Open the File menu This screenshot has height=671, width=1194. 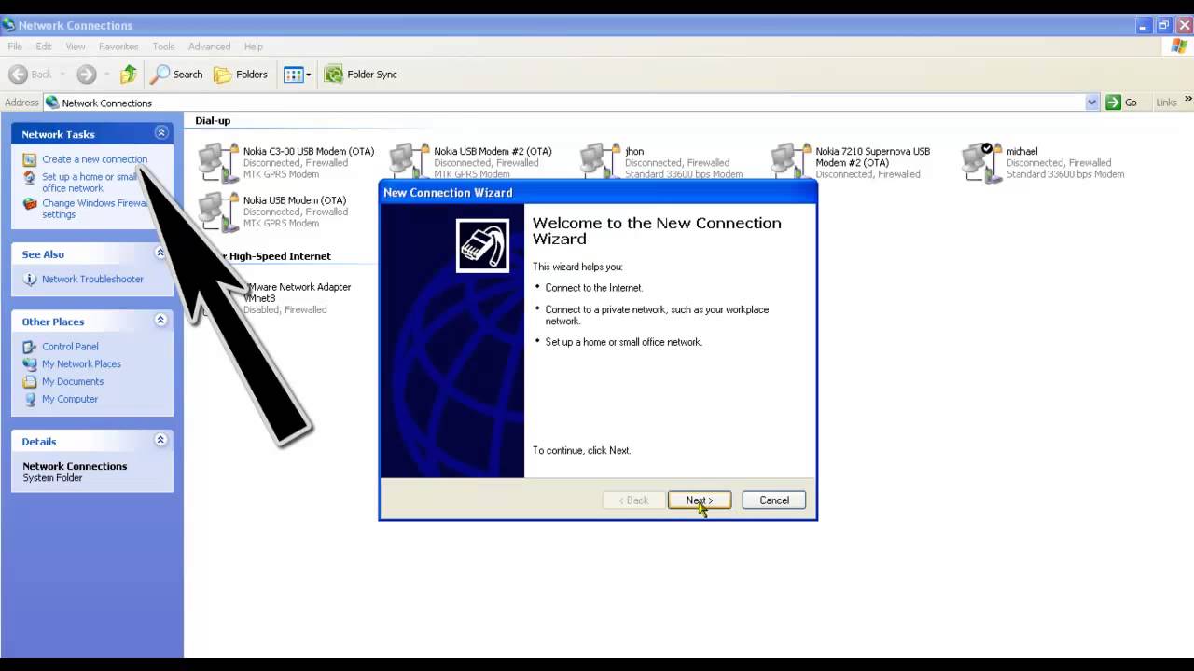[x=15, y=47]
